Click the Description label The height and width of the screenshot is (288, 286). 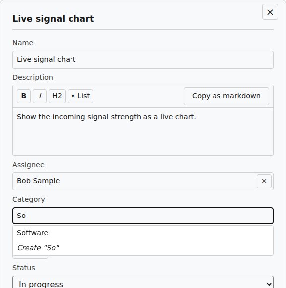tap(33, 77)
